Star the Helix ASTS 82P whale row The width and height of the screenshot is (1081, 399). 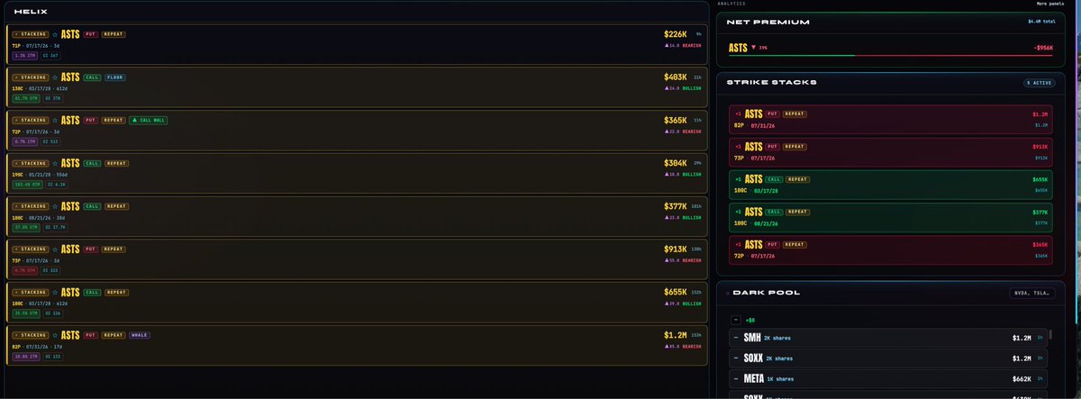[x=55, y=335]
